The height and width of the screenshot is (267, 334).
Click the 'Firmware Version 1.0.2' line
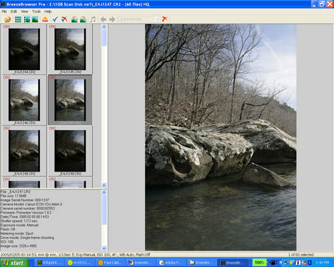(x=26, y=212)
